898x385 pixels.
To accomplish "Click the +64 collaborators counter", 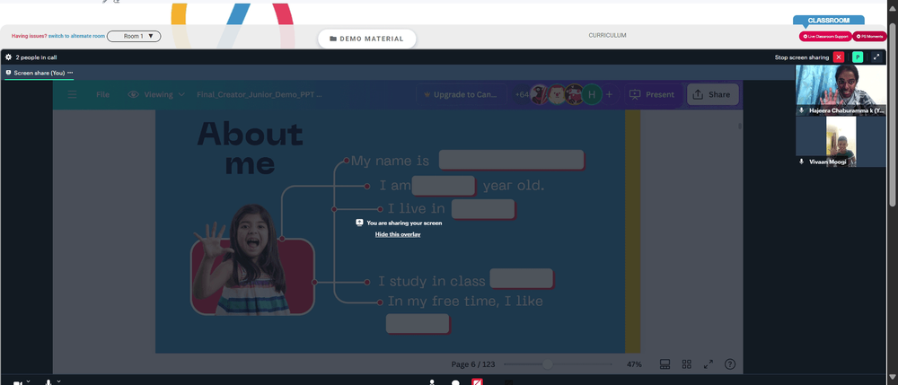I will [522, 94].
